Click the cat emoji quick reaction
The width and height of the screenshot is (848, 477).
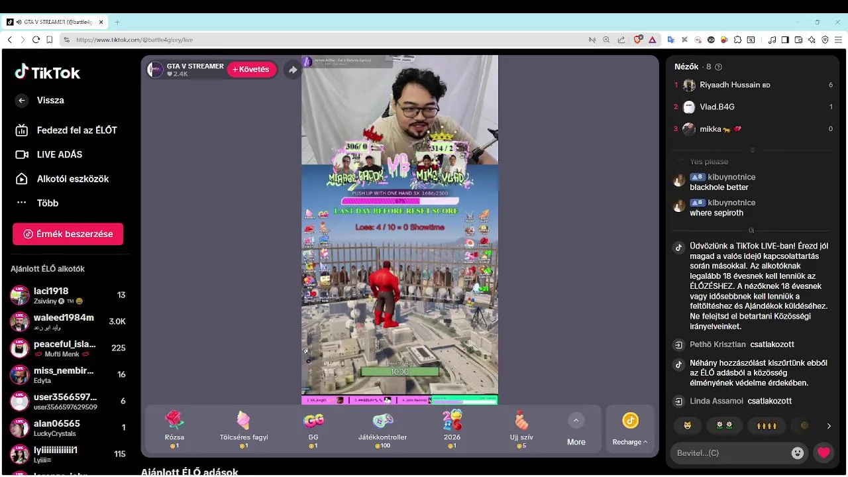click(687, 425)
